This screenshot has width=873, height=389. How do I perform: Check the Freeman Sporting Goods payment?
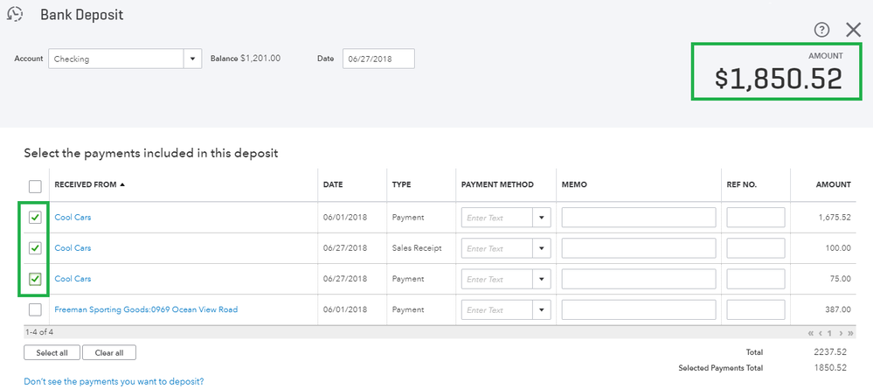pyautogui.click(x=35, y=309)
